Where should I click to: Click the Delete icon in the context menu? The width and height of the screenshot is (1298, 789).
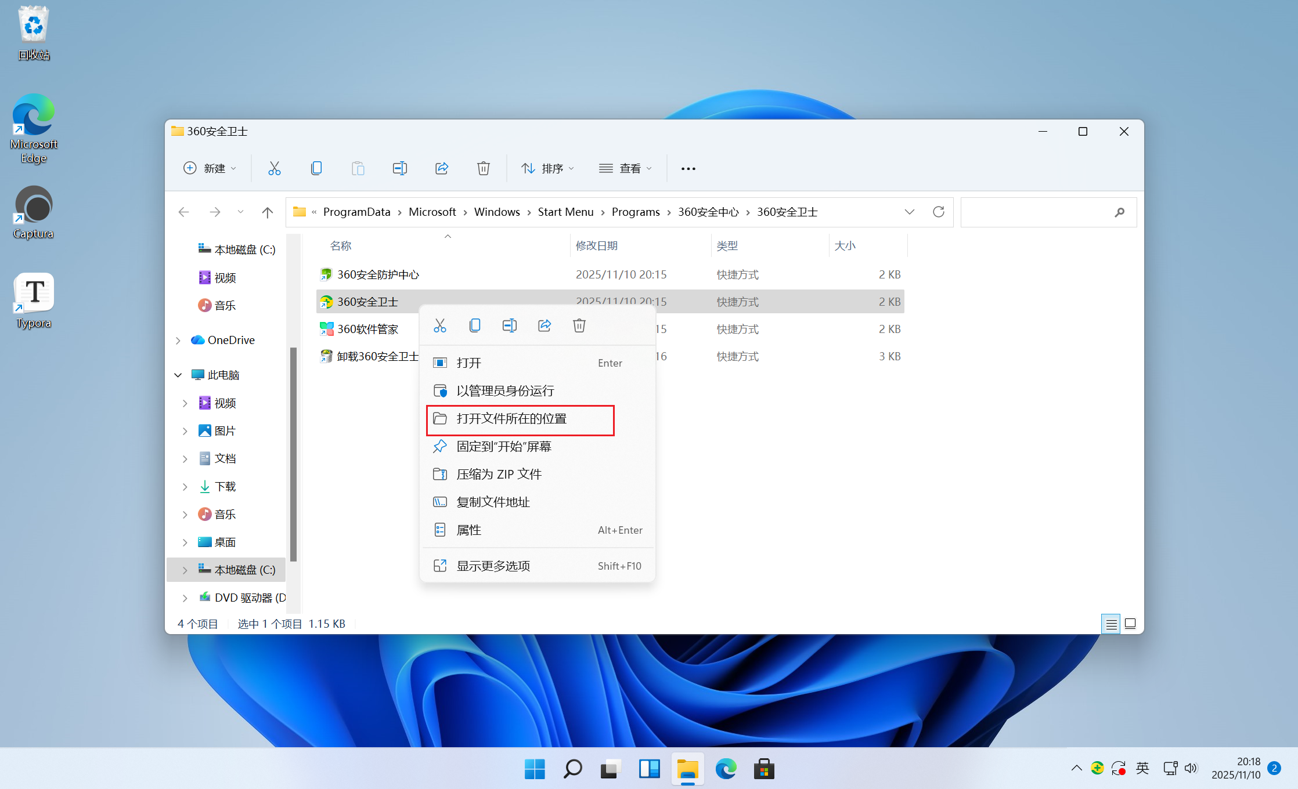coord(579,325)
